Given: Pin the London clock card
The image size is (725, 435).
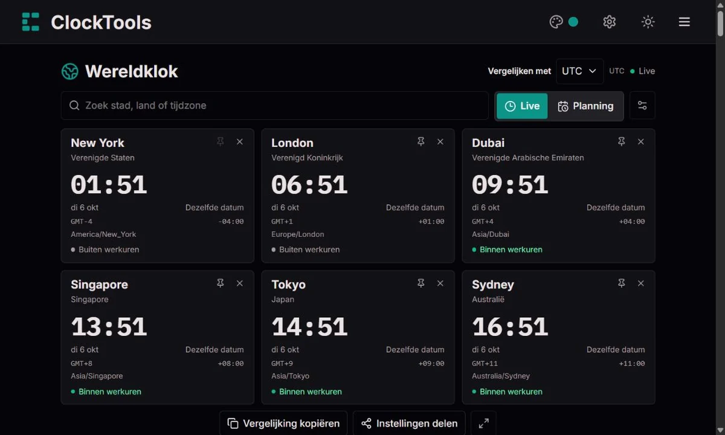Looking at the screenshot, I should coord(421,141).
